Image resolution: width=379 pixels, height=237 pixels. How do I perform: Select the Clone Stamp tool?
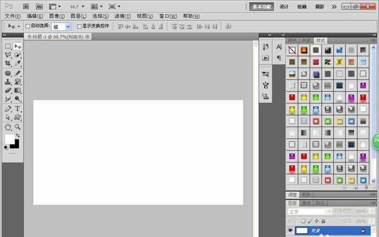point(8,82)
